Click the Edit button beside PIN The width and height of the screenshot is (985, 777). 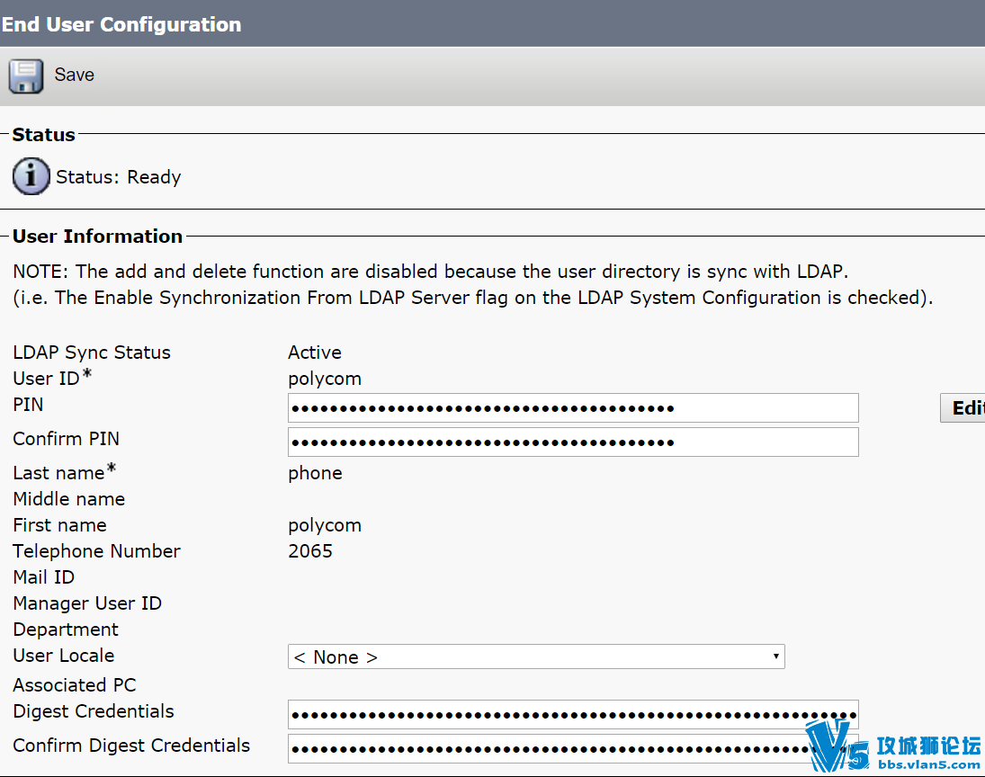pos(963,408)
